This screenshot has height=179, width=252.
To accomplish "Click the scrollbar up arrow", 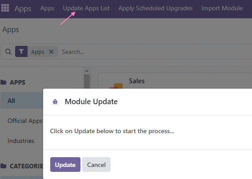I will [87, 71].
